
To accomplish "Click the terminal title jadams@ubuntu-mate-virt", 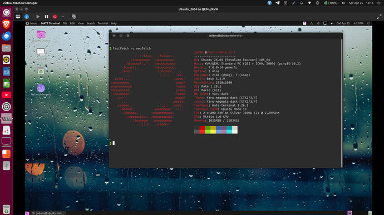I will [225, 36].
